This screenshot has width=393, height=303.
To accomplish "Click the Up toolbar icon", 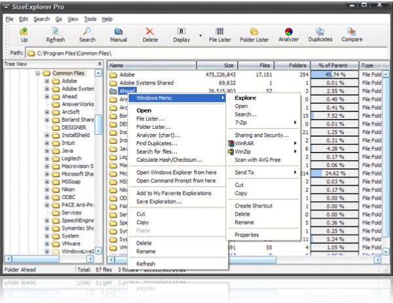I will tap(24, 34).
